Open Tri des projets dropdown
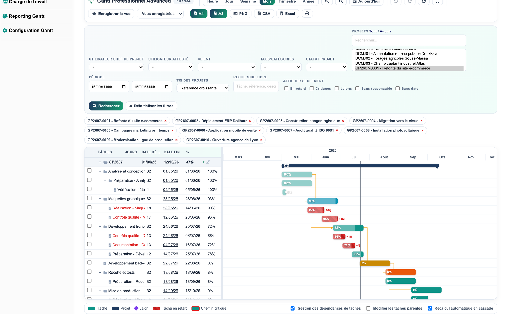This screenshot has width=508, height=314. (x=203, y=88)
